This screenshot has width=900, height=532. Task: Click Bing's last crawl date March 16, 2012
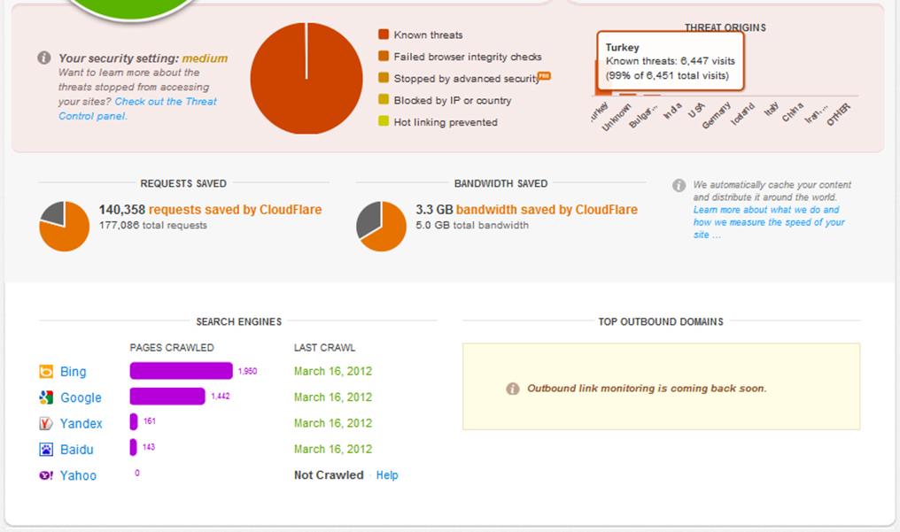[x=333, y=371]
